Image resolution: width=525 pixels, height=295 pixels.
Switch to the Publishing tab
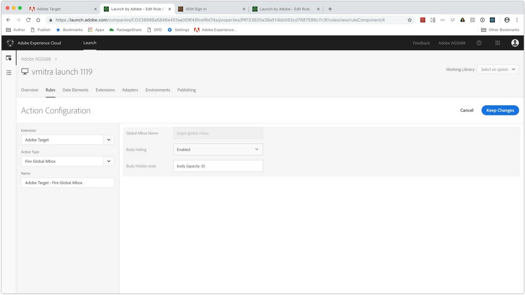click(187, 90)
